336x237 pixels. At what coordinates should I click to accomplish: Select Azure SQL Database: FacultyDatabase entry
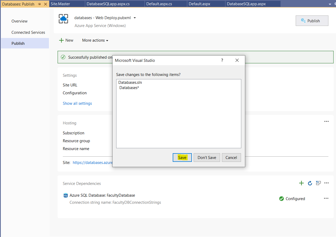[102, 195]
